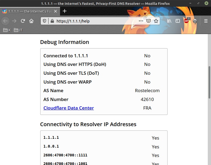Open the tracking protection shield icon
This screenshot has height=165, width=211.
tap(45, 21)
